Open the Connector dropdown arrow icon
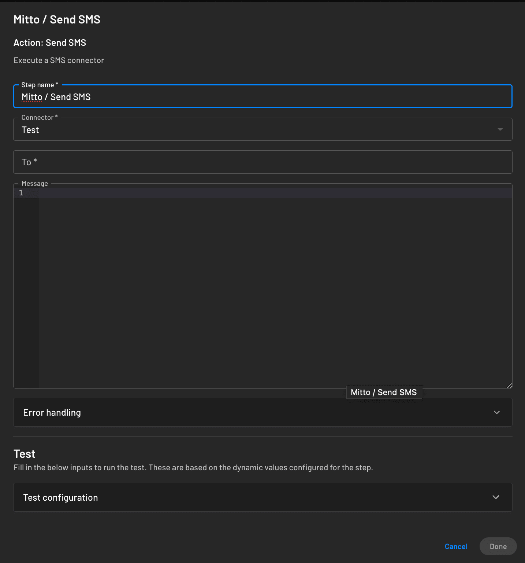The height and width of the screenshot is (563, 525). click(500, 129)
